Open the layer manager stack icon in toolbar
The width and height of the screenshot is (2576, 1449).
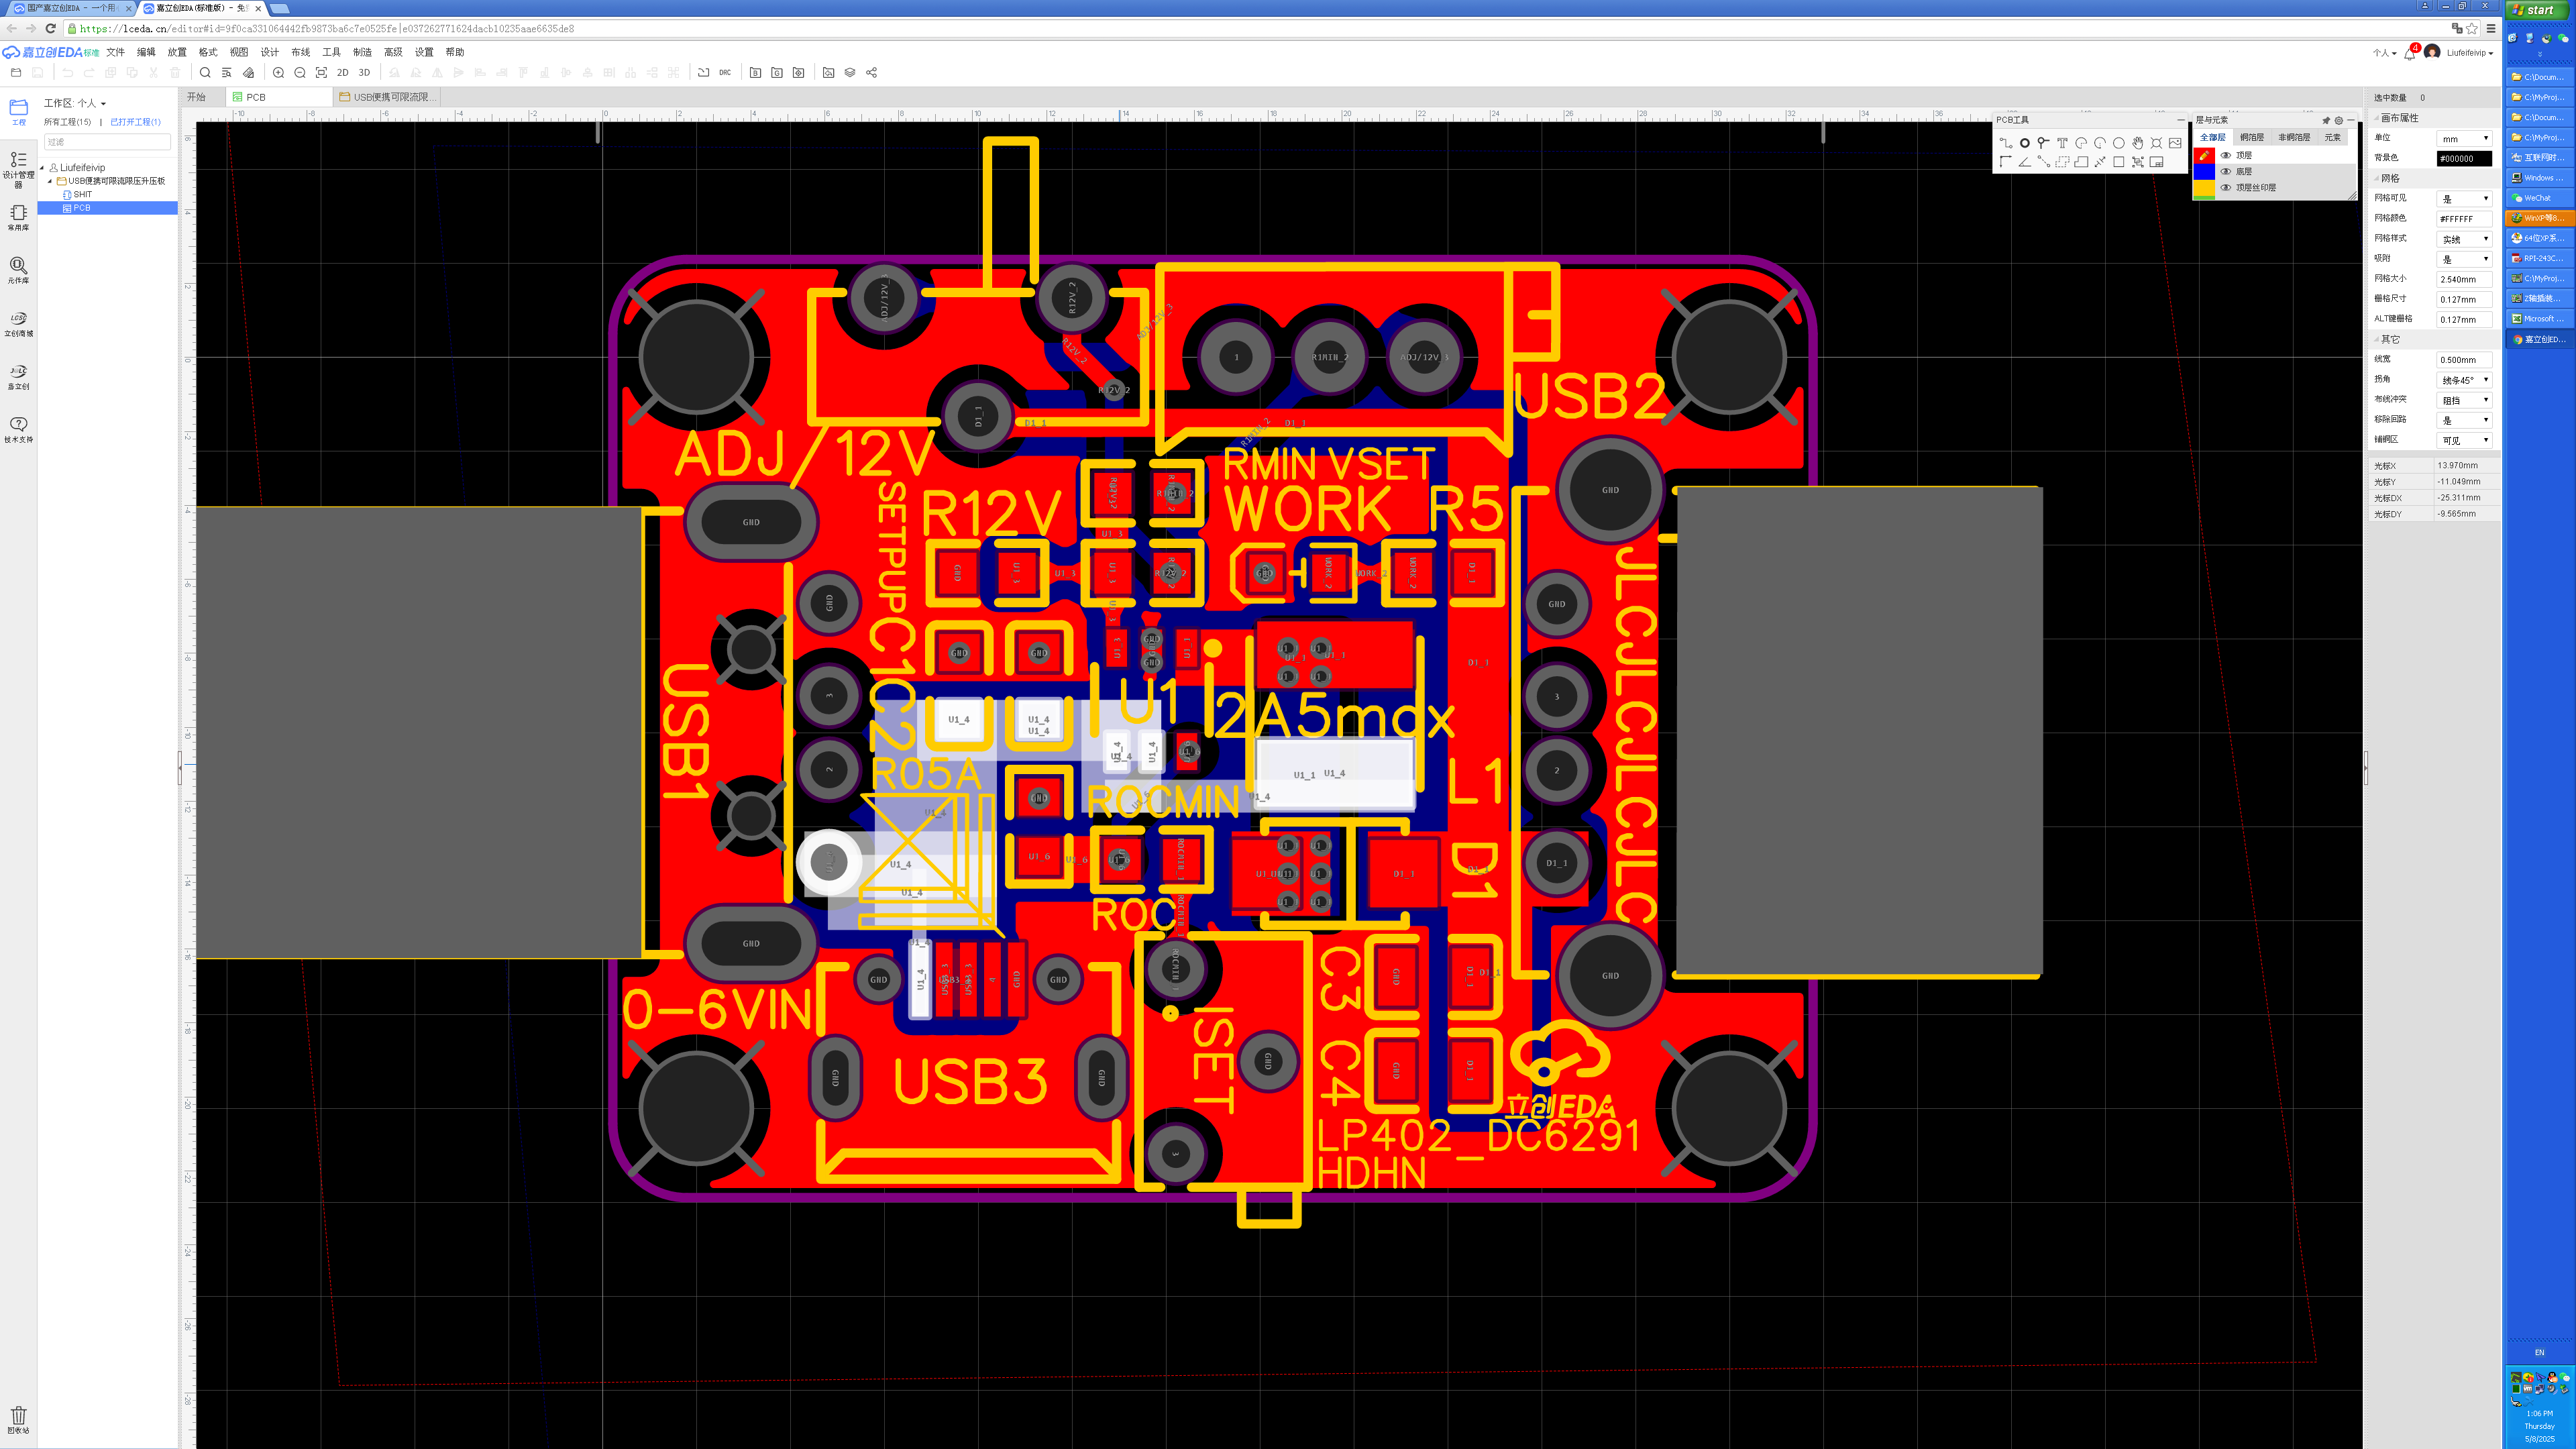[850, 73]
